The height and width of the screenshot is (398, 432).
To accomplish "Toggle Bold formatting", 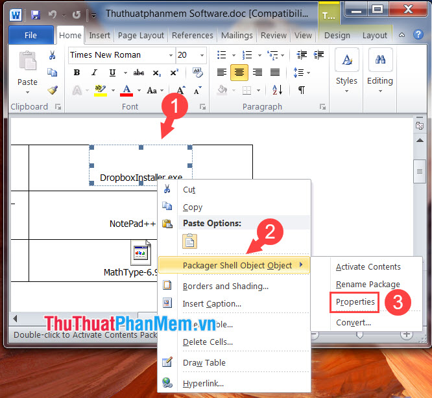I will point(77,73).
